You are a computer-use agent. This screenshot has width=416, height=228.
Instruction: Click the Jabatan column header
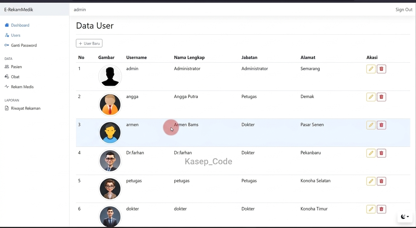click(249, 58)
